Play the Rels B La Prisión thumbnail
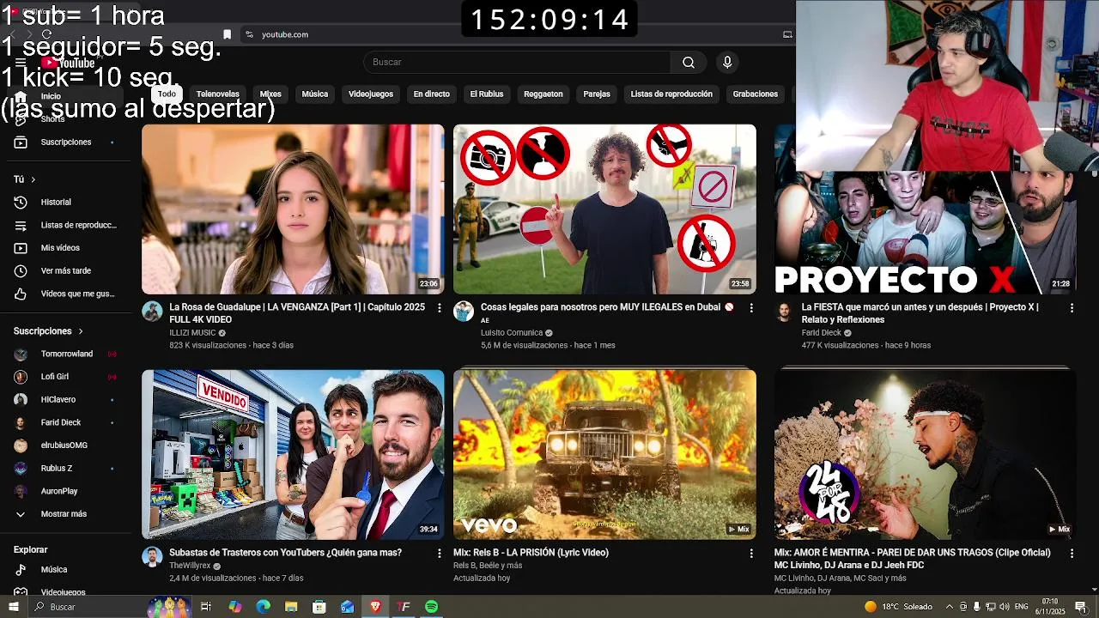This screenshot has height=618, width=1099. point(604,455)
